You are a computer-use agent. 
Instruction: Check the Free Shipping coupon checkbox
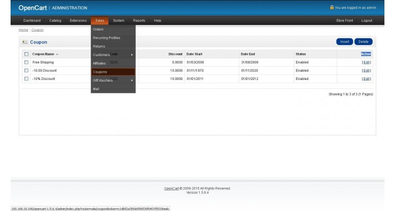pos(27,62)
